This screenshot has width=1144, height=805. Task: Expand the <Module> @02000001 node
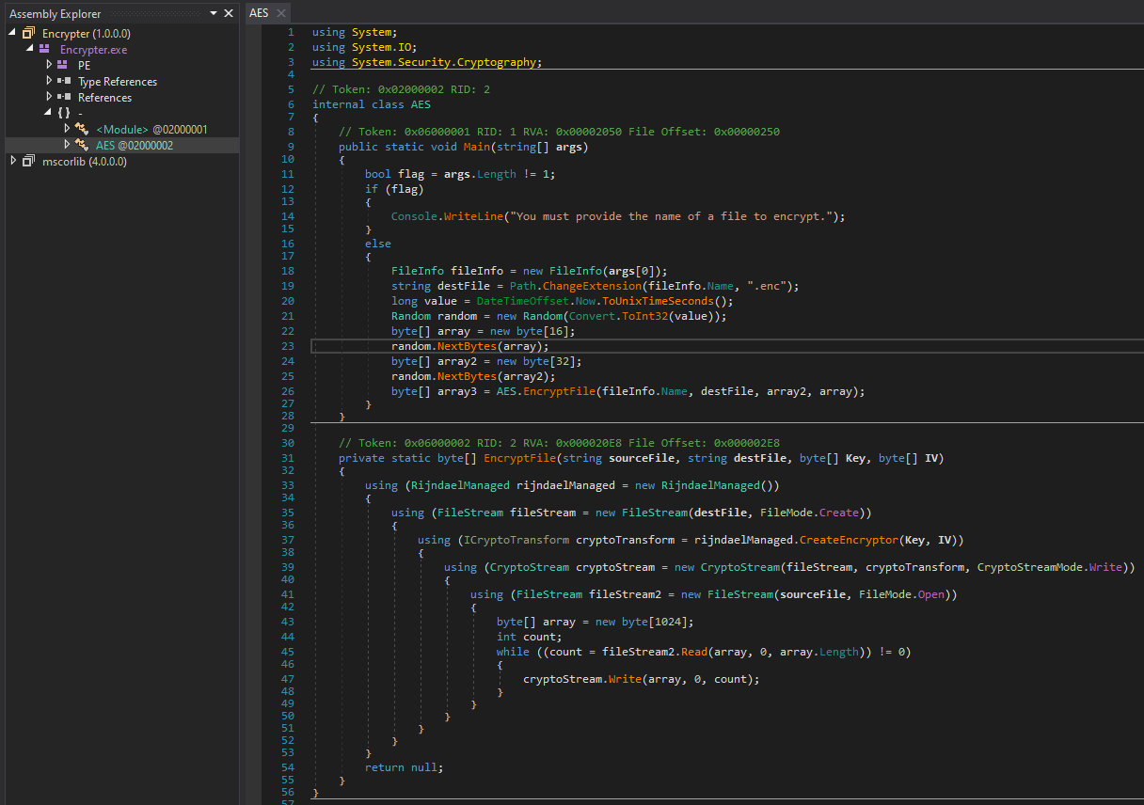[x=67, y=129]
